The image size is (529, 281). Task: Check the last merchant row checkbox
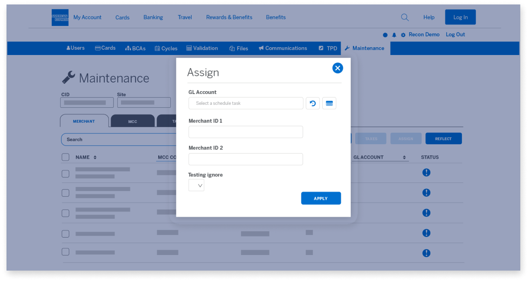point(66,252)
